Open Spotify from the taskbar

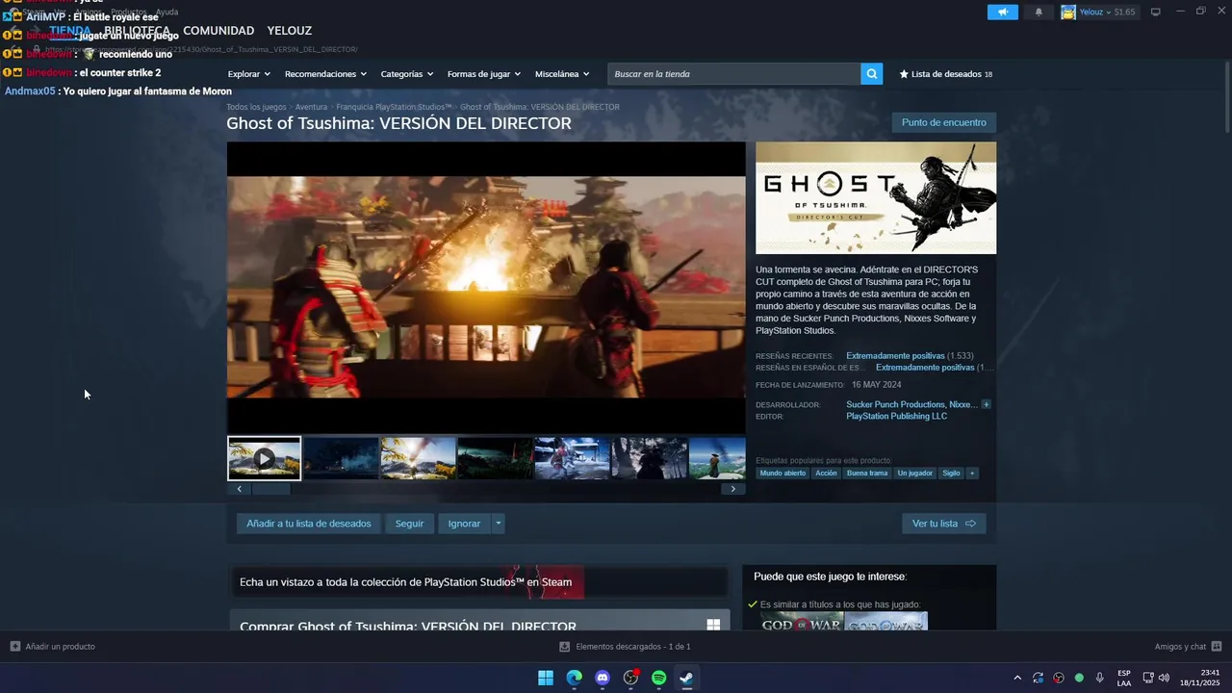pos(658,678)
